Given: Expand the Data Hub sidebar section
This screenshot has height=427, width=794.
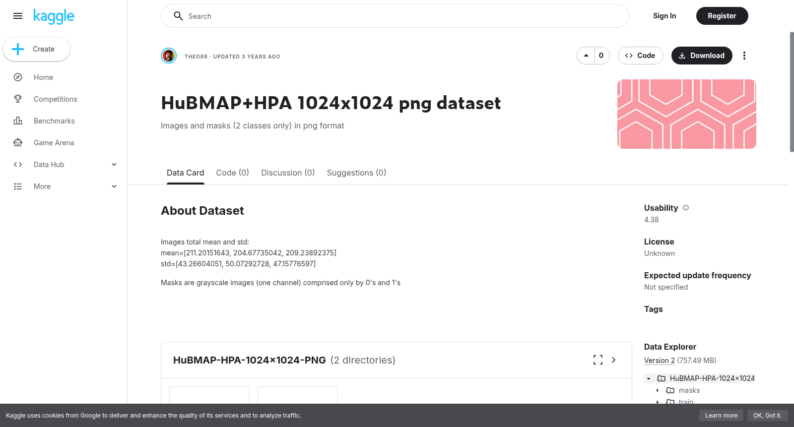Looking at the screenshot, I should [64, 165].
